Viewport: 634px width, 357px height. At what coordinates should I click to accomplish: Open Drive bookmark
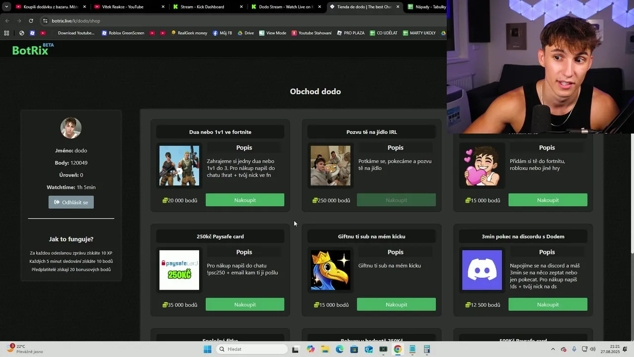coord(246,33)
